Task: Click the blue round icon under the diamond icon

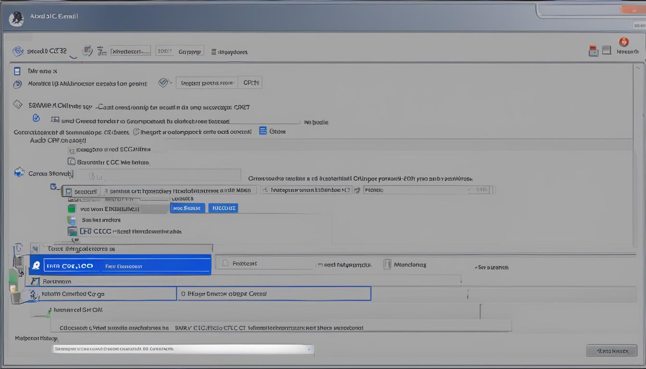Action: (x=36, y=118)
